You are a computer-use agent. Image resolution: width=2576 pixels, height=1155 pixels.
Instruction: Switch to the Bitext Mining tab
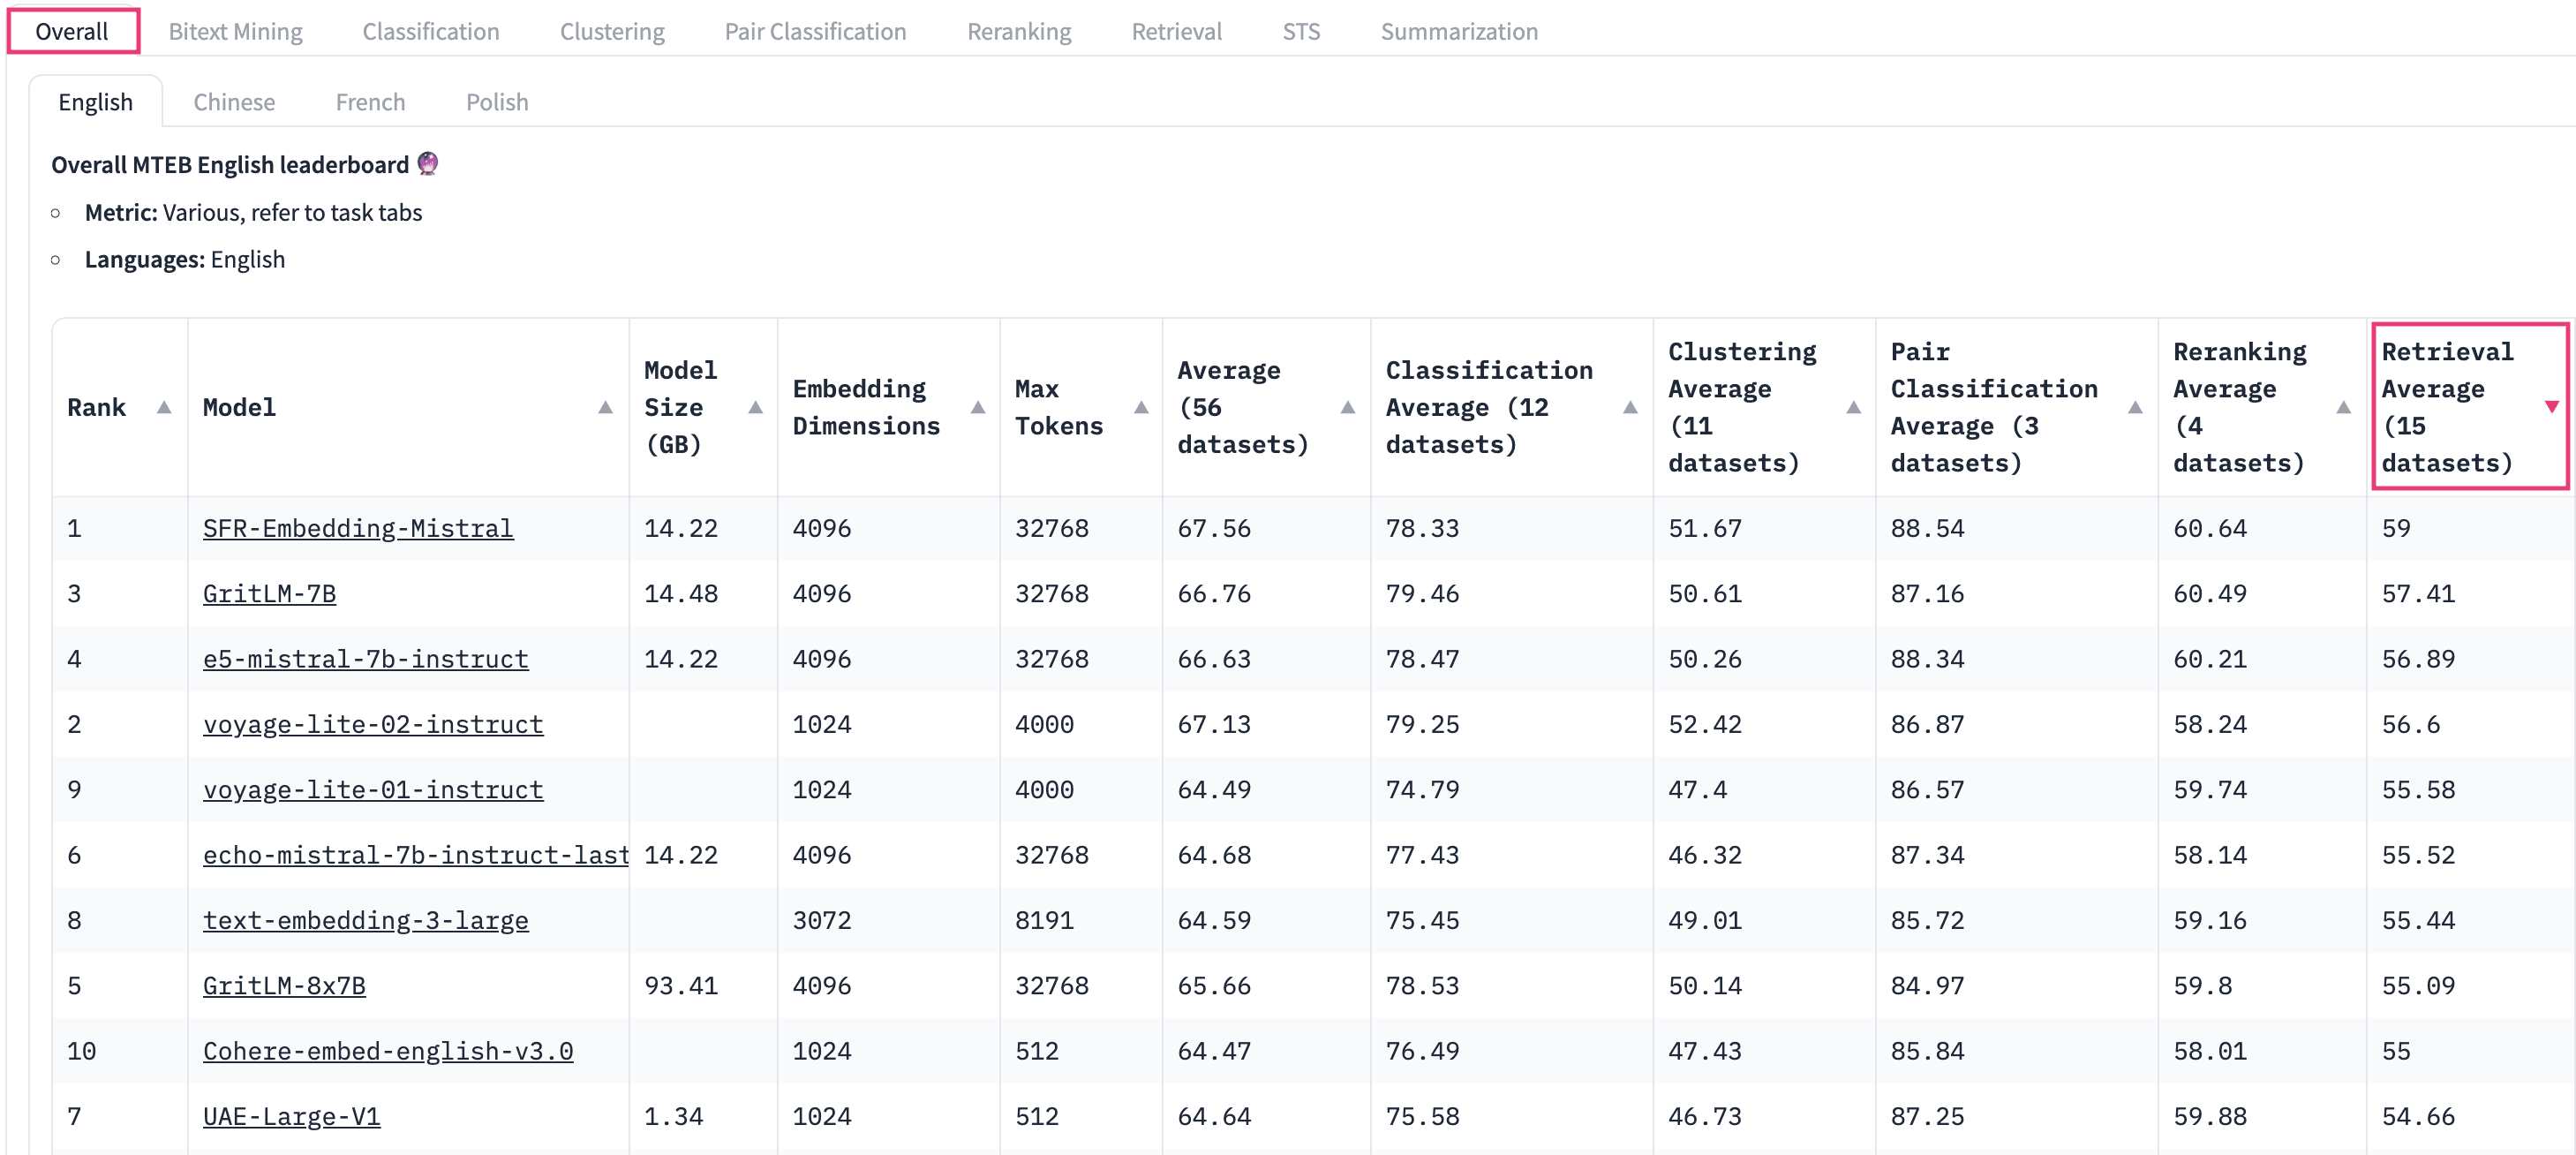[235, 31]
